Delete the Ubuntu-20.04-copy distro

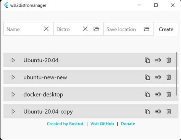[169, 112]
